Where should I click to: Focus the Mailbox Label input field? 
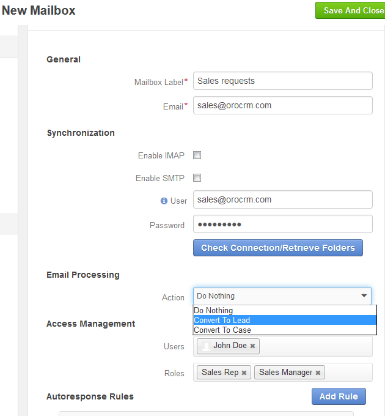point(283,81)
